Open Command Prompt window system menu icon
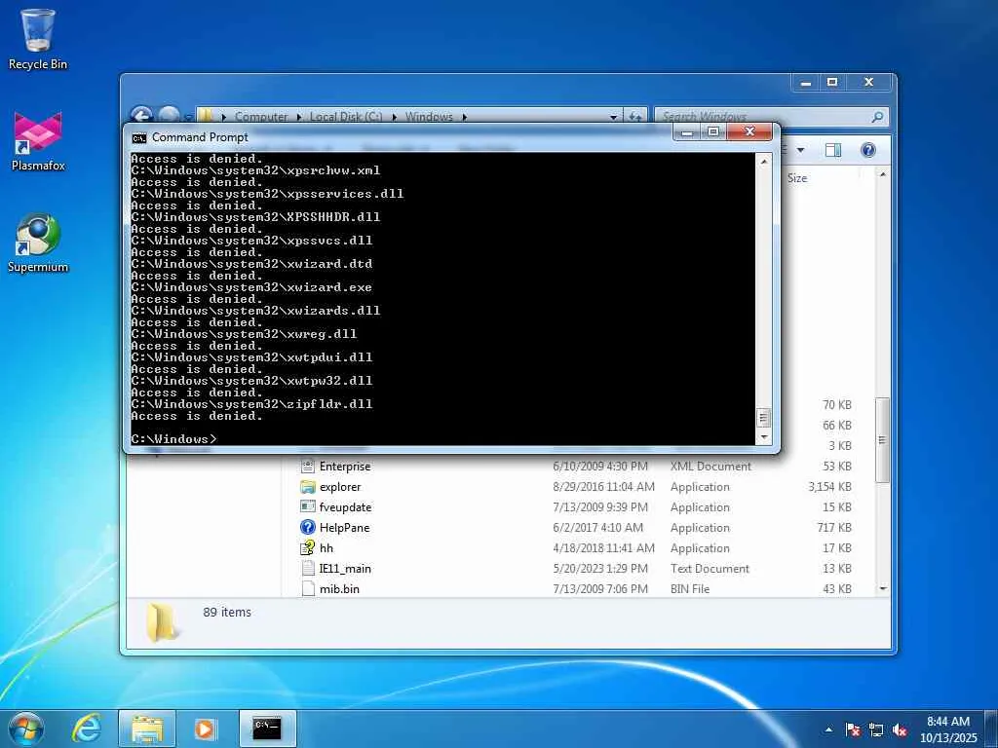The image size is (998, 748). (x=138, y=137)
